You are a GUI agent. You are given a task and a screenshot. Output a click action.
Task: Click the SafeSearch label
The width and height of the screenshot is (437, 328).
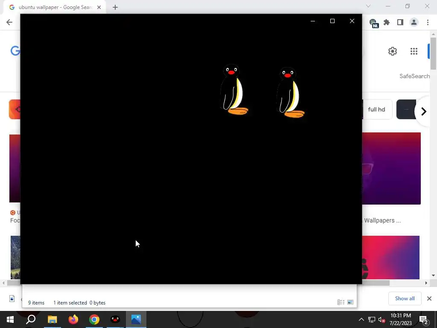414,76
